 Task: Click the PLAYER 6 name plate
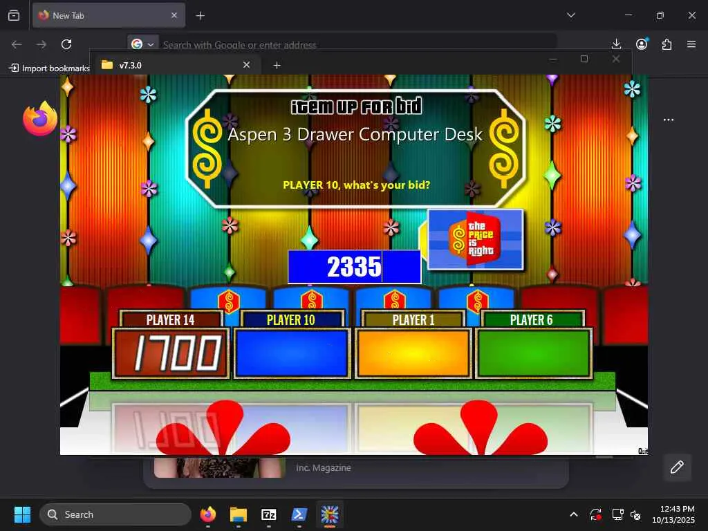coord(533,319)
